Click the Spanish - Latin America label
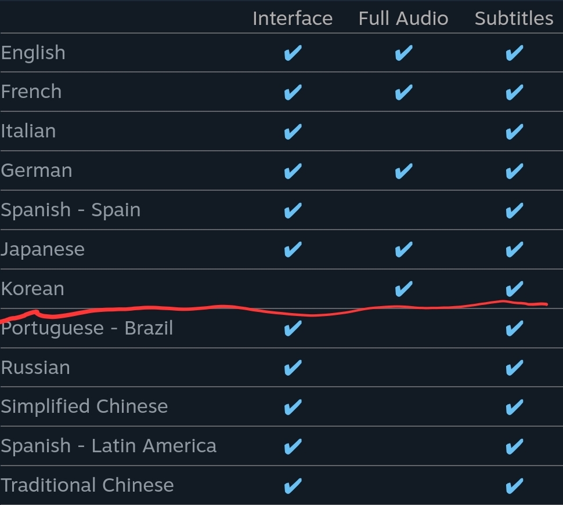Viewport: 563px width, 505px height. [109, 446]
